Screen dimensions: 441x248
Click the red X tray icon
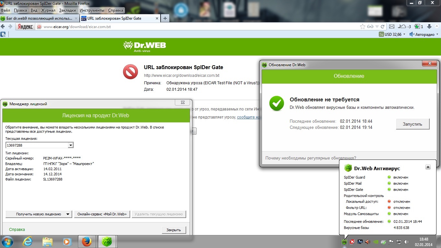(352, 242)
